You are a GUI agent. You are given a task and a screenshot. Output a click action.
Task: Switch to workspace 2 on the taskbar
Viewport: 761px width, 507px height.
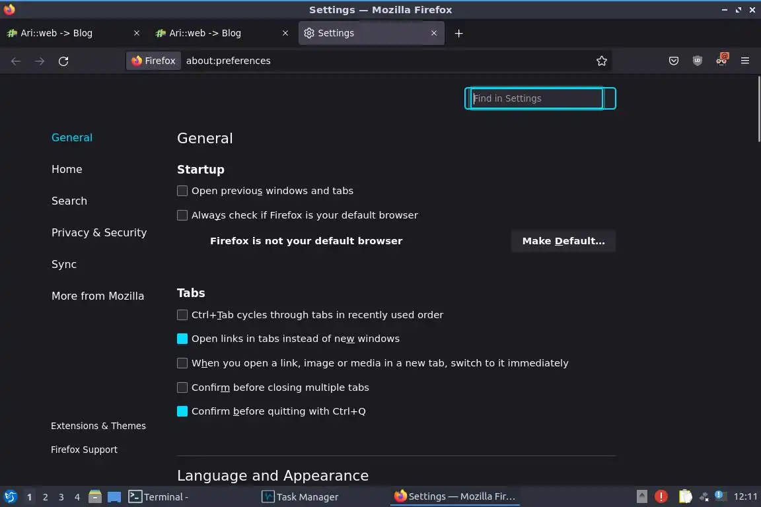[46, 497]
